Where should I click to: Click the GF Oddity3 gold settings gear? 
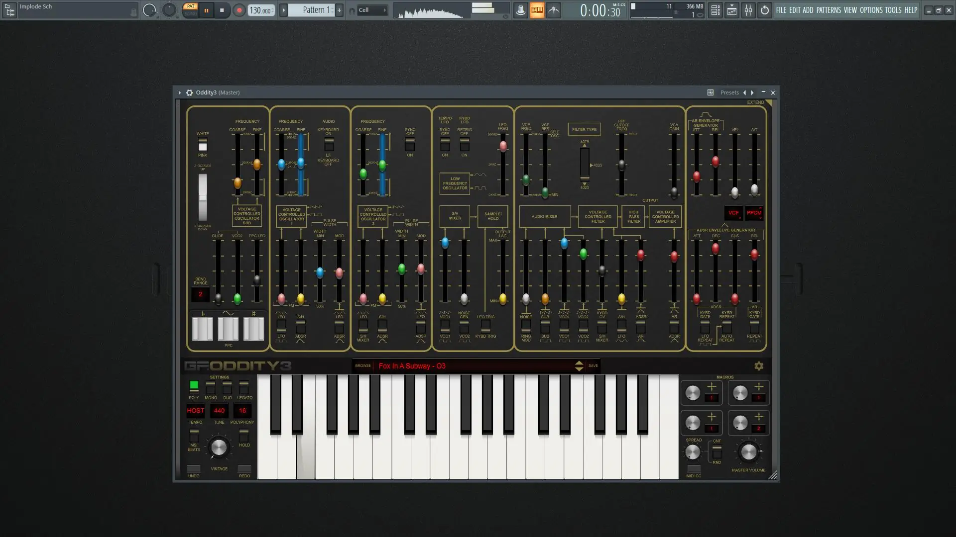point(758,366)
